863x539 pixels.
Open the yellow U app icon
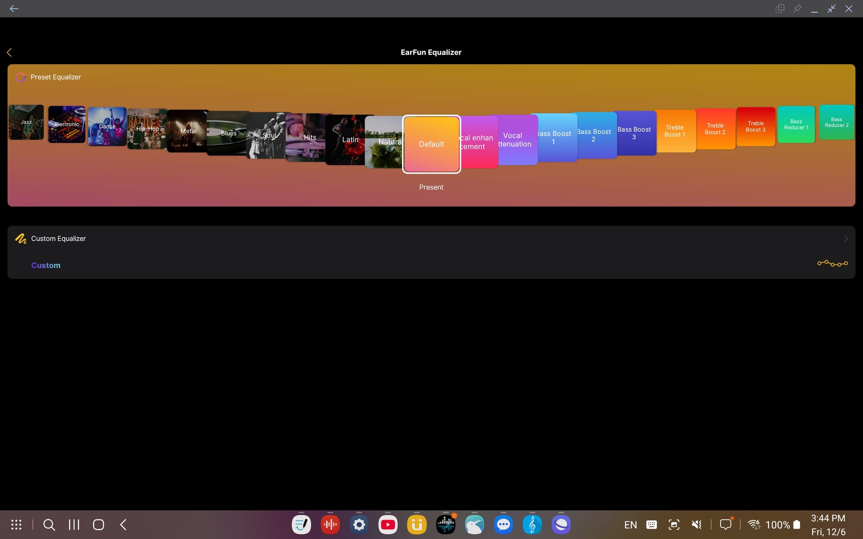tap(417, 525)
